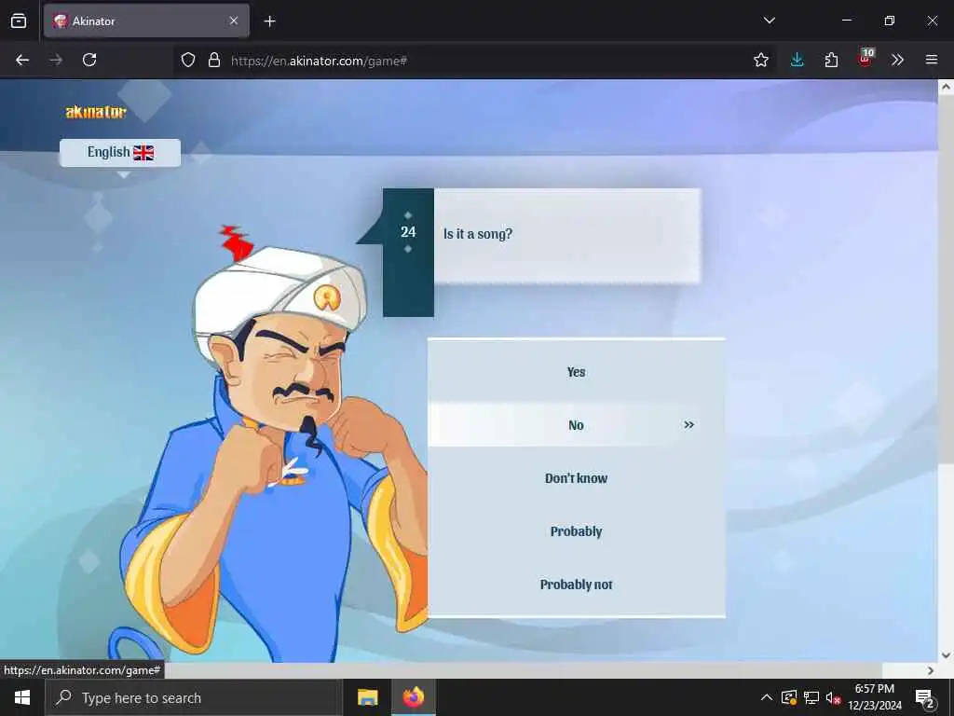Screen dimensions: 954x716
Task: Open the English language selector
Action: (120, 152)
